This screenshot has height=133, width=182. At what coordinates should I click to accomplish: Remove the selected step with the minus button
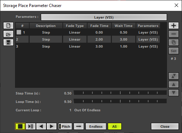[x=174, y=34]
